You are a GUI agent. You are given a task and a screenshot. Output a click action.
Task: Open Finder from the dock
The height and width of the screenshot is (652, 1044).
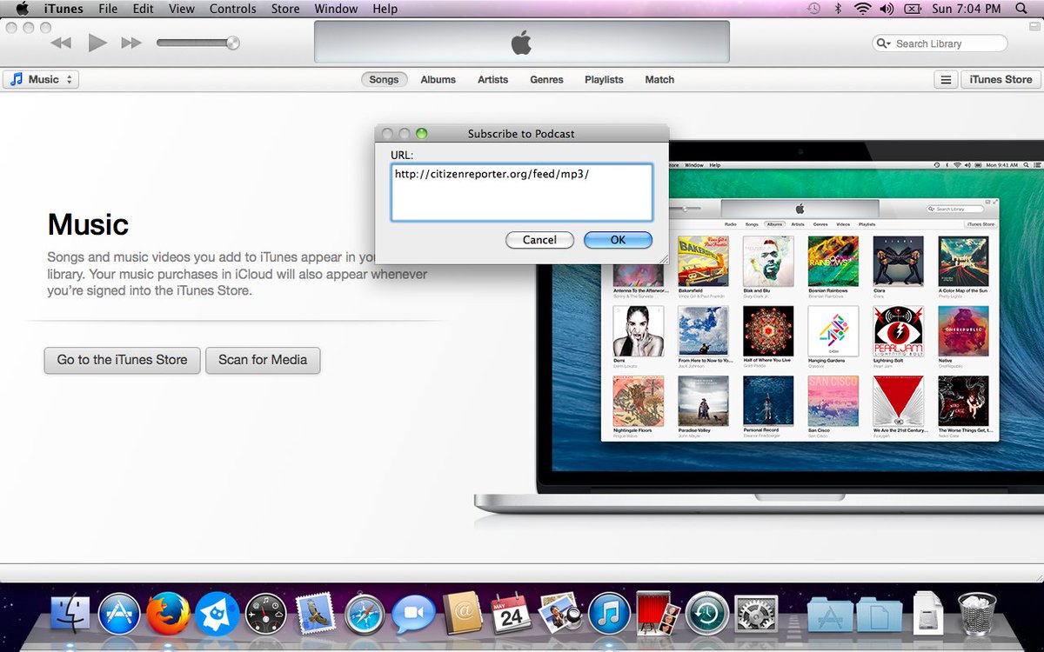click(71, 615)
